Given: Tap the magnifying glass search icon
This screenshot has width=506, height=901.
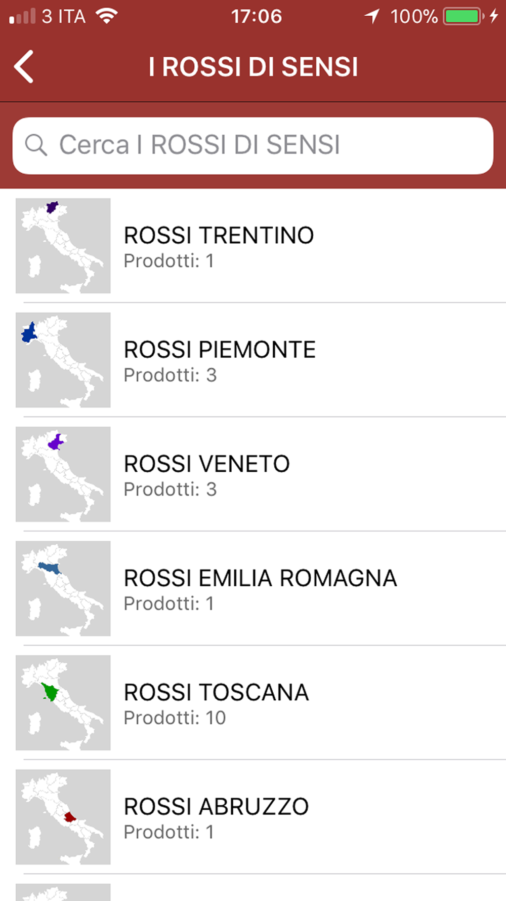Looking at the screenshot, I should 36,145.
